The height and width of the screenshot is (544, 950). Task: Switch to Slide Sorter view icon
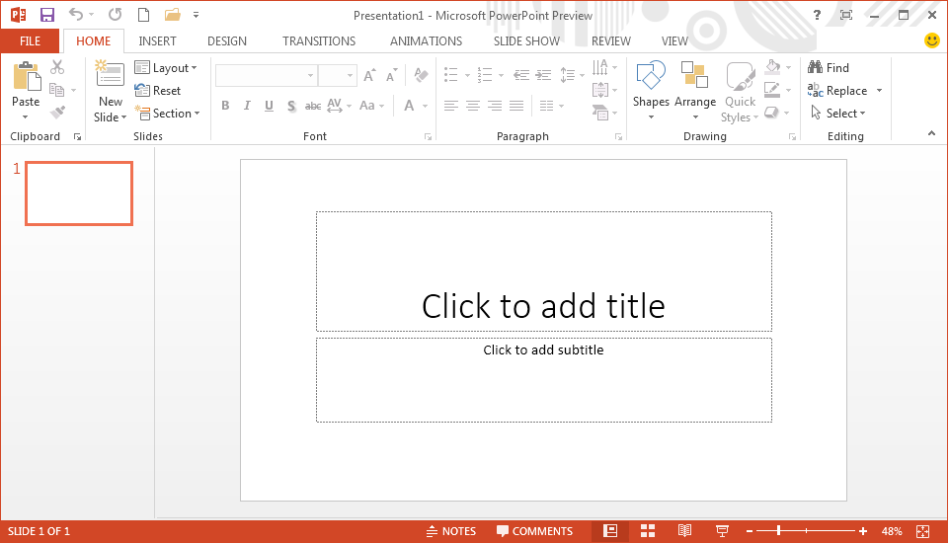[648, 531]
